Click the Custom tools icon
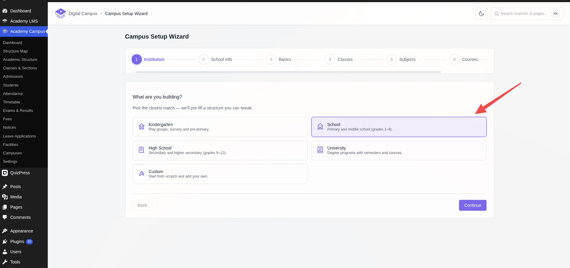570x268 pixels. (x=141, y=174)
